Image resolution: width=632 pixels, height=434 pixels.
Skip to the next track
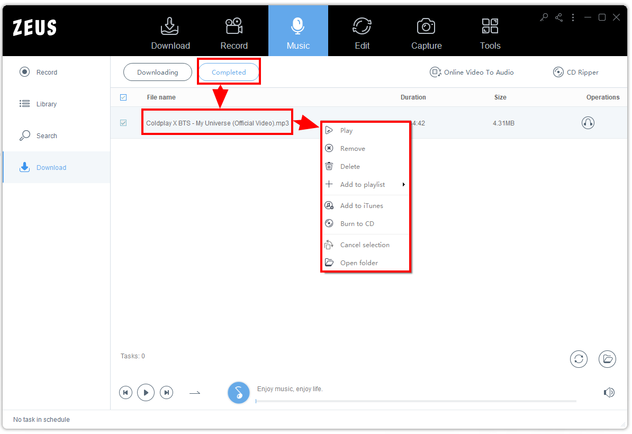166,393
